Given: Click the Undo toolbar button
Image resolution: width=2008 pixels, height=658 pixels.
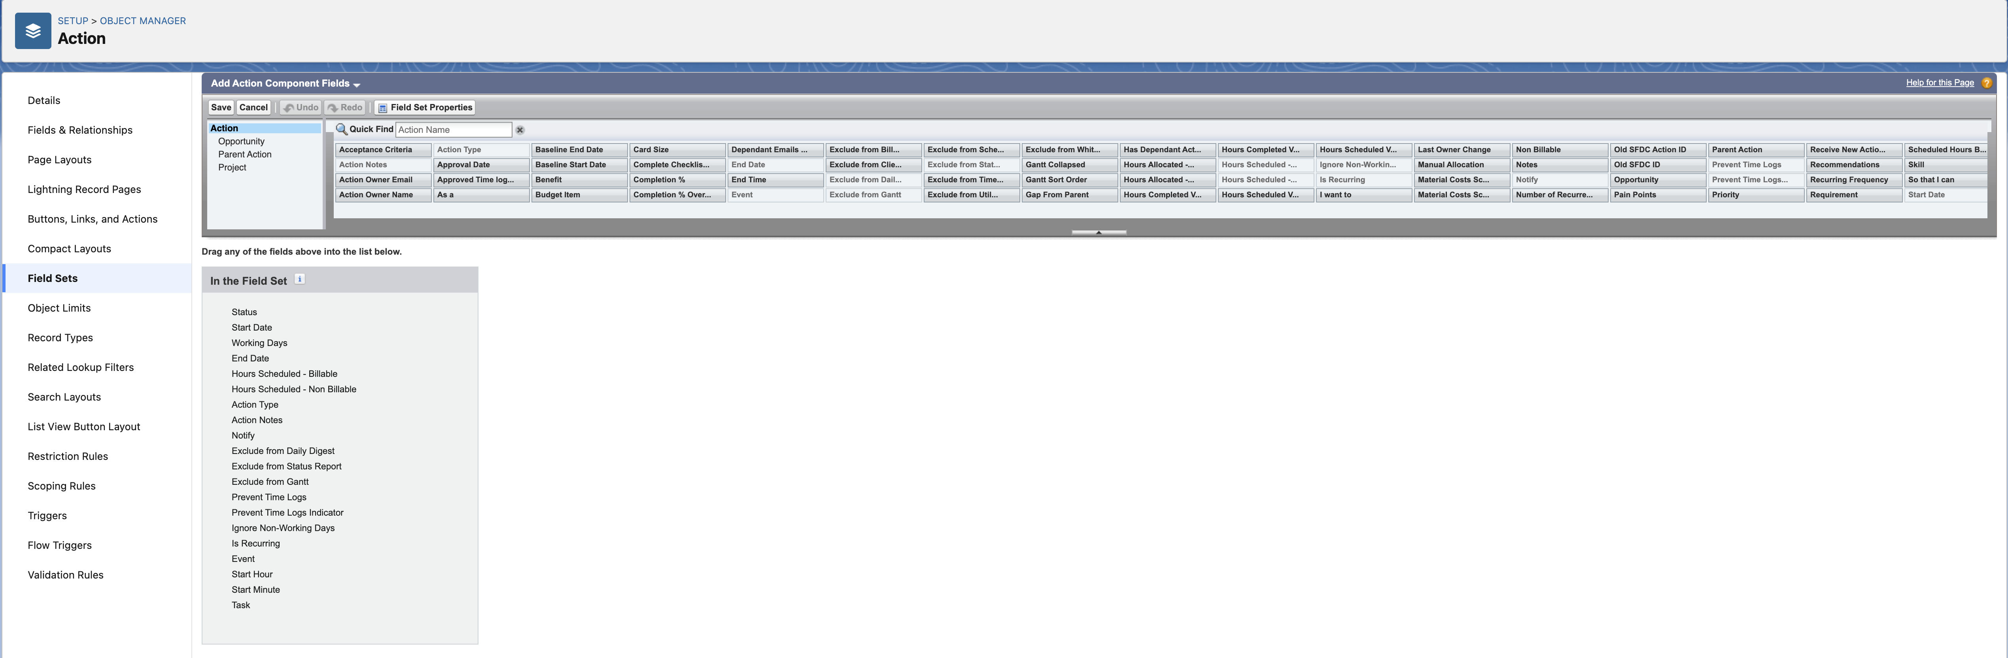Looking at the screenshot, I should (301, 108).
